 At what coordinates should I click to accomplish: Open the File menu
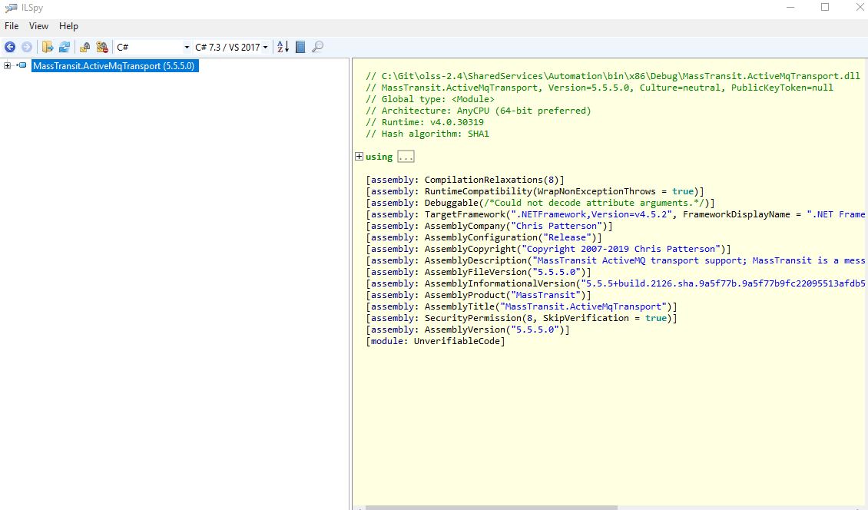(11, 25)
